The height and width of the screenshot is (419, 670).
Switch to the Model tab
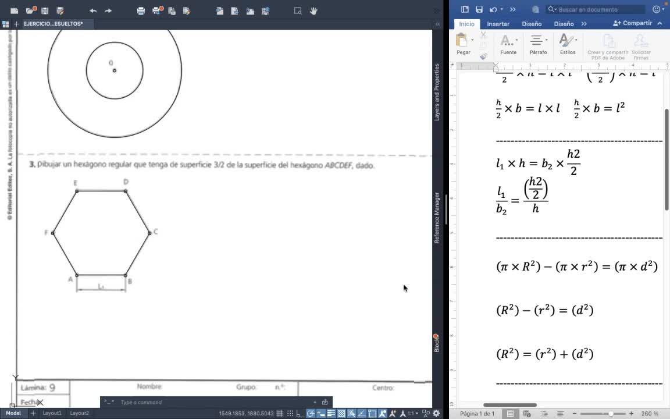point(13,413)
